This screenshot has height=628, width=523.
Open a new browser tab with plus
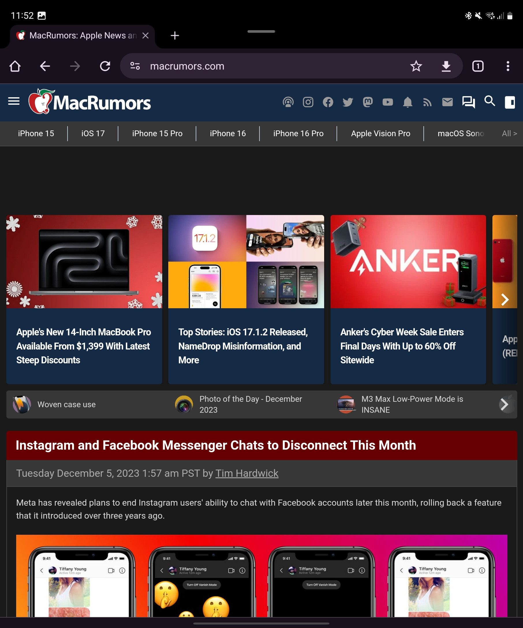point(175,35)
